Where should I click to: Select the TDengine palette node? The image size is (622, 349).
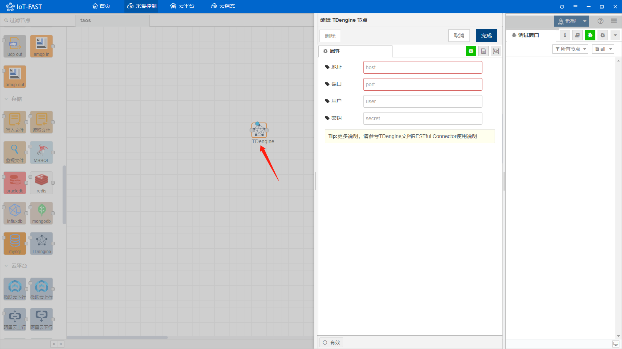41,244
